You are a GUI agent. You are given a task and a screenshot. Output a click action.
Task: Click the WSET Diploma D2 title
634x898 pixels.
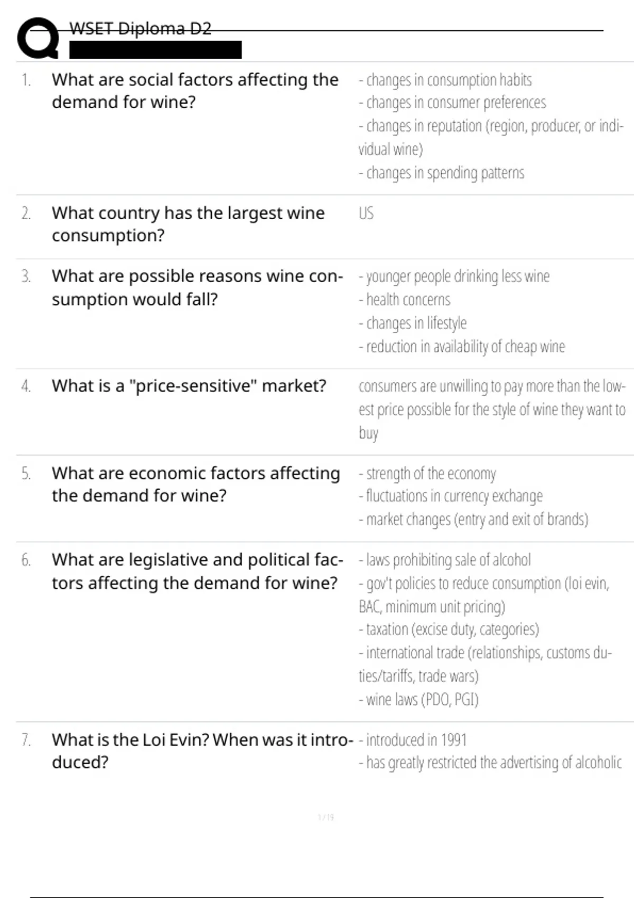140,29
